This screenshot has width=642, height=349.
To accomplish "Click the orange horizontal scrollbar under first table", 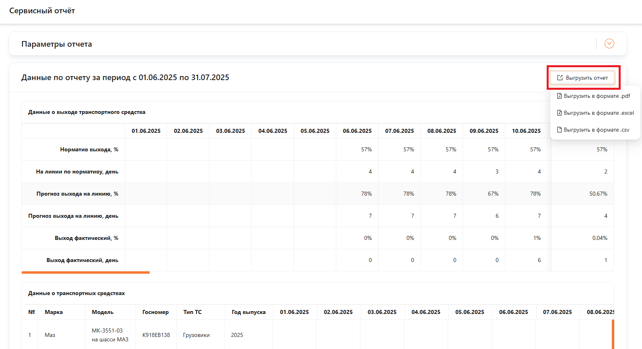I will pos(86,273).
